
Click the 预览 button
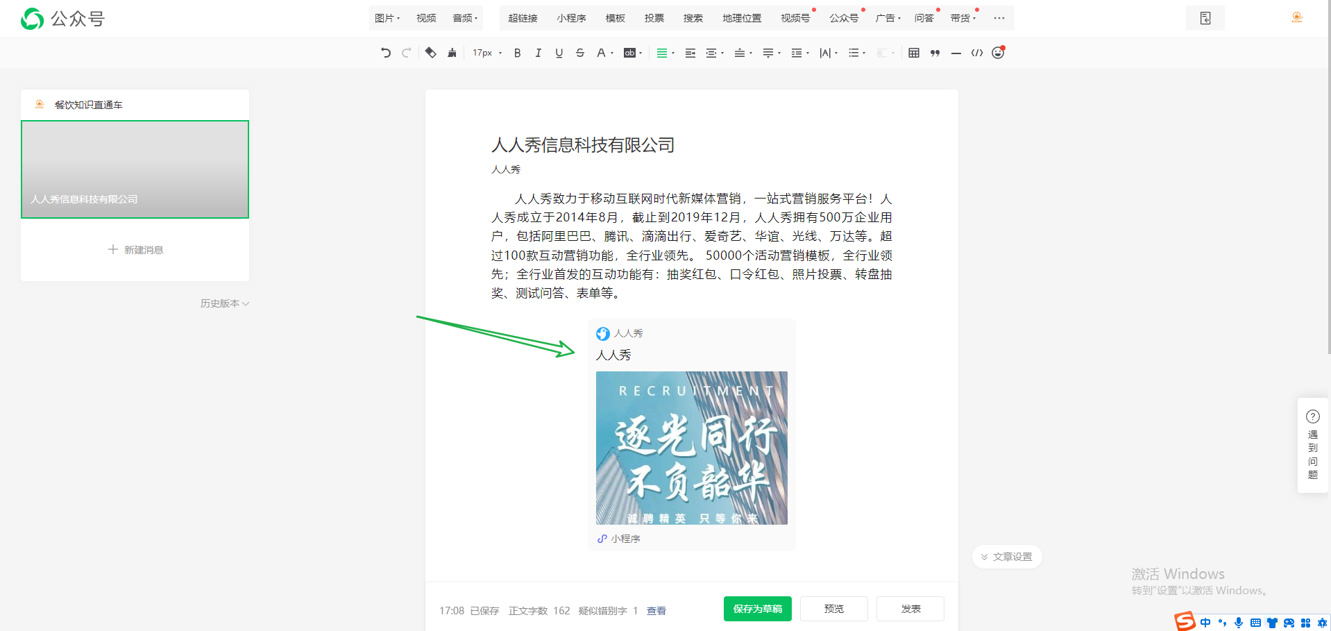coord(834,609)
